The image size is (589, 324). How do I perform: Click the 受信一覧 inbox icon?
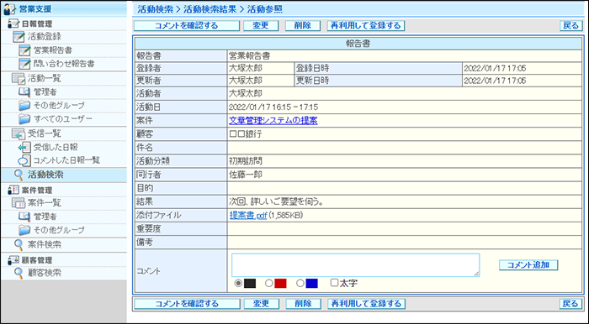point(18,133)
